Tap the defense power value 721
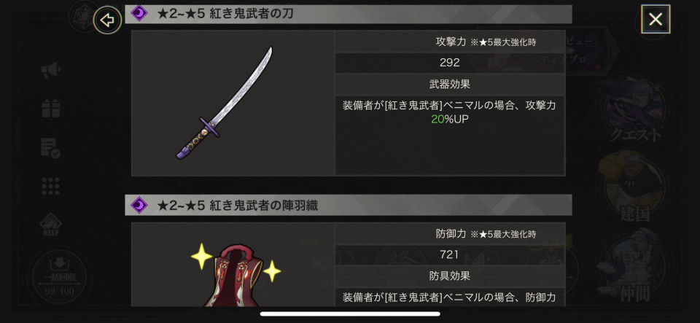Image resolution: width=700 pixels, height=323 pixels. [450, 254]
